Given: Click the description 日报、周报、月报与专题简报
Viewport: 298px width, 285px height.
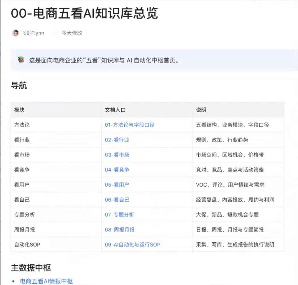Looking at the screenshot, I should point(230,230).
